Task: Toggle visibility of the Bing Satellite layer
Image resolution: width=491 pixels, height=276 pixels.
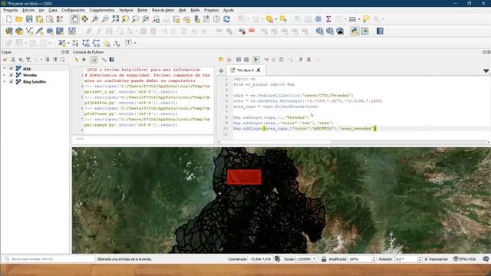Action: [12, 82]
